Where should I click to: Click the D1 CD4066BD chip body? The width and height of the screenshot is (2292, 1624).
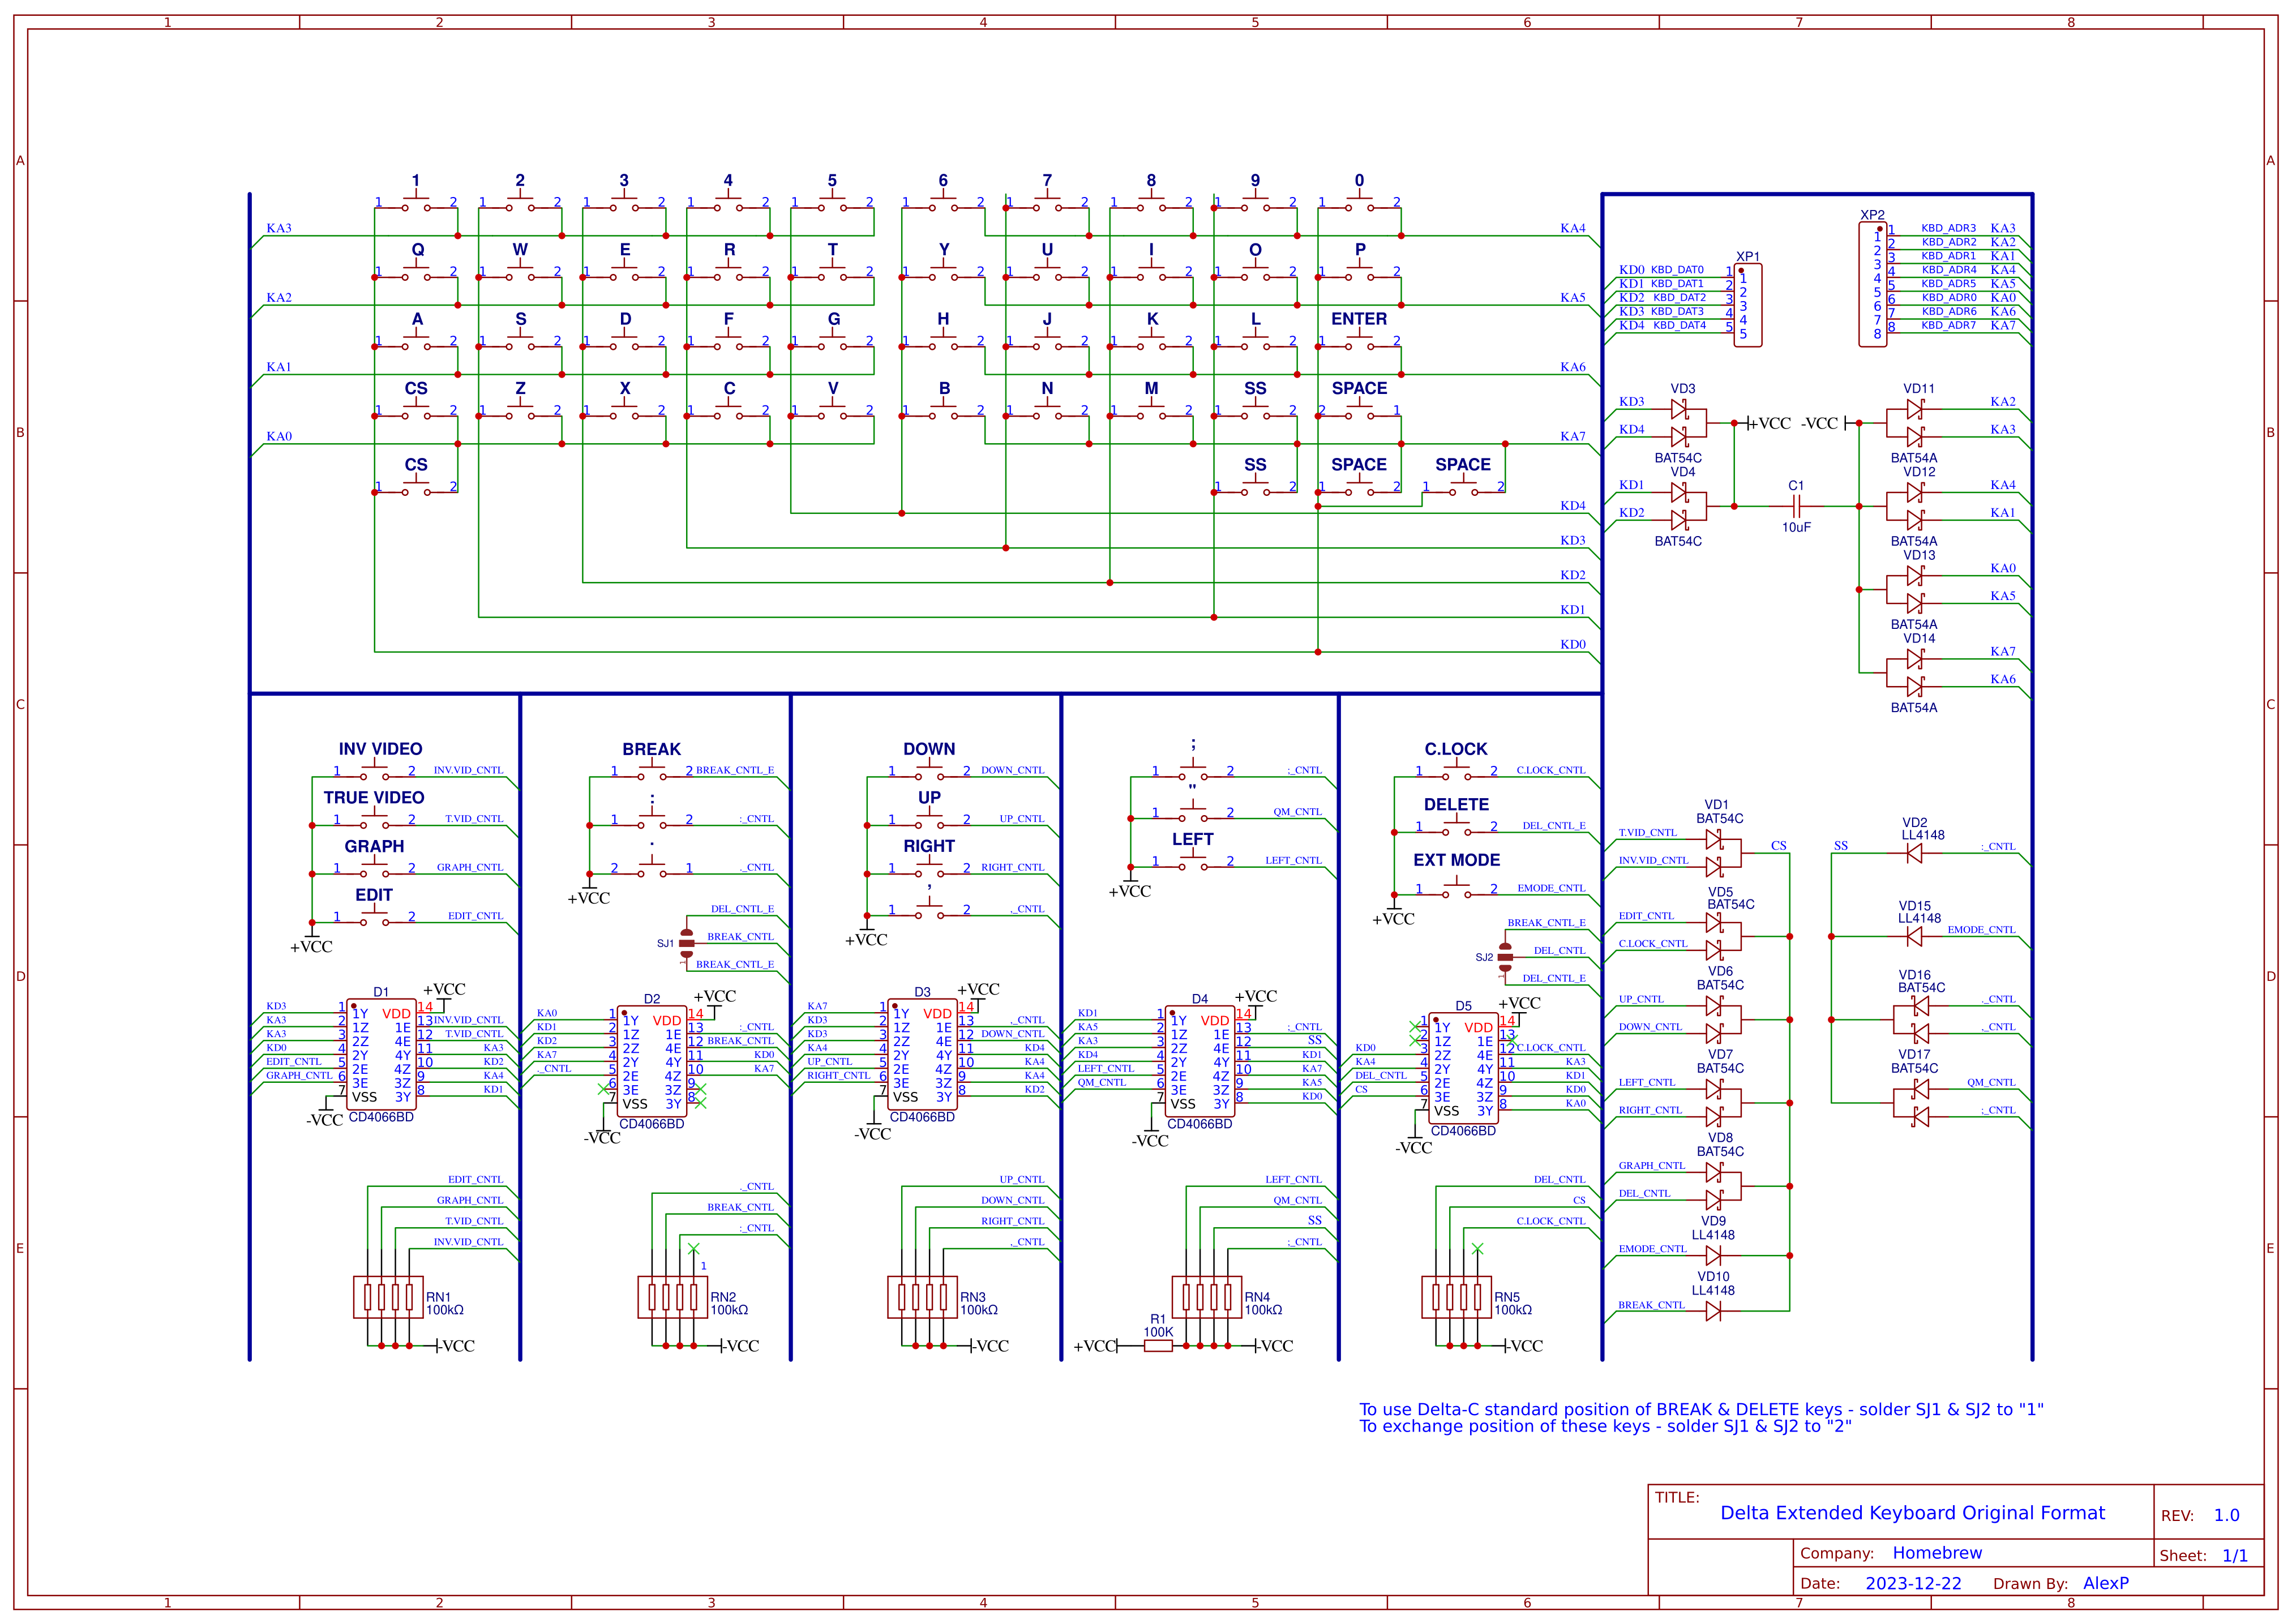pos(381,1054)
